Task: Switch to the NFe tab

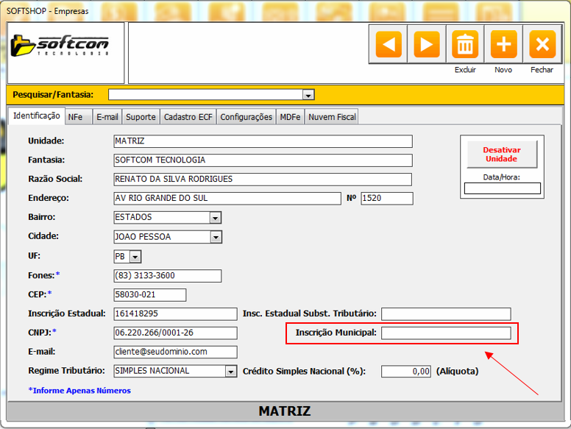Action: 75,117
